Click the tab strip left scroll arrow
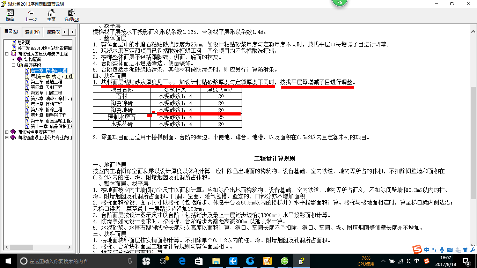477x268 pixels. [65, 32]
